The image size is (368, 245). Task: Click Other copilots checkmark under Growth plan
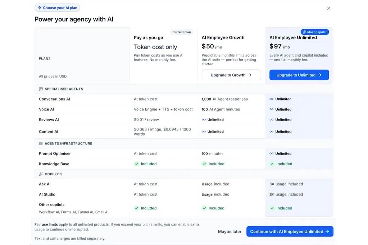pyautogui.click(x=204, y=208)
